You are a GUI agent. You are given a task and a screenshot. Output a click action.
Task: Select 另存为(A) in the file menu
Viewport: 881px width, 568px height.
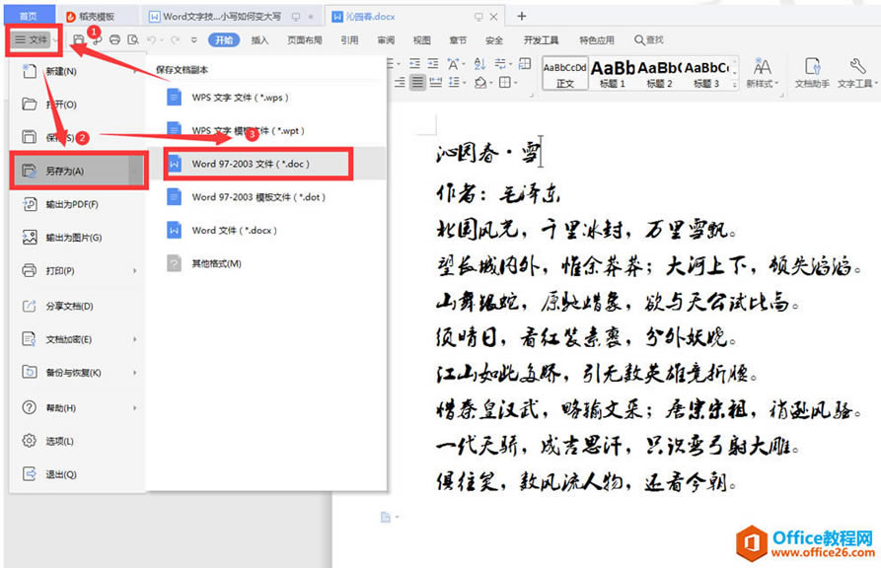pos(78,171)
